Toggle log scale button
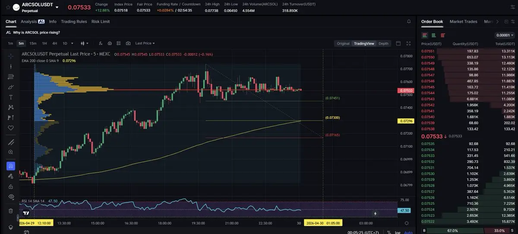Image resolution: width=518 pixels, height=234 pixels. click(397, 232)
